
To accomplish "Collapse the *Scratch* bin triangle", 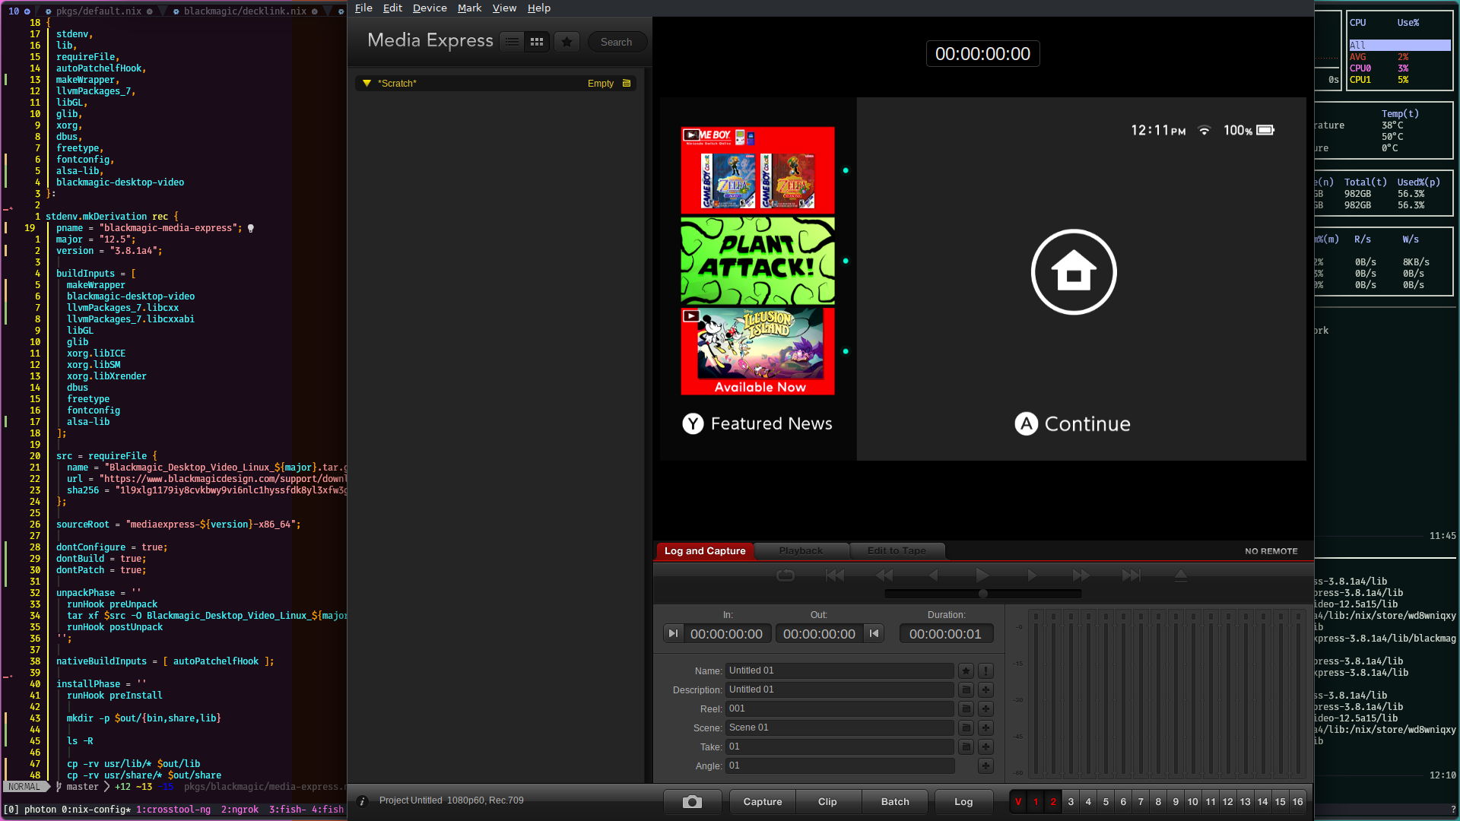I will pyautogui.click(x=367, y=84).
